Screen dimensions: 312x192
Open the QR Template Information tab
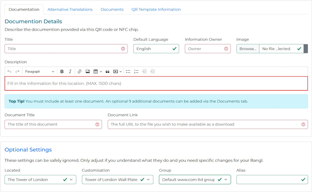click(x=156, y=9)
